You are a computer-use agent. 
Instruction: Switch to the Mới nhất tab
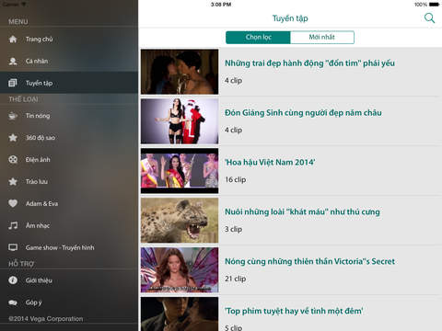[x=322, y=38]
